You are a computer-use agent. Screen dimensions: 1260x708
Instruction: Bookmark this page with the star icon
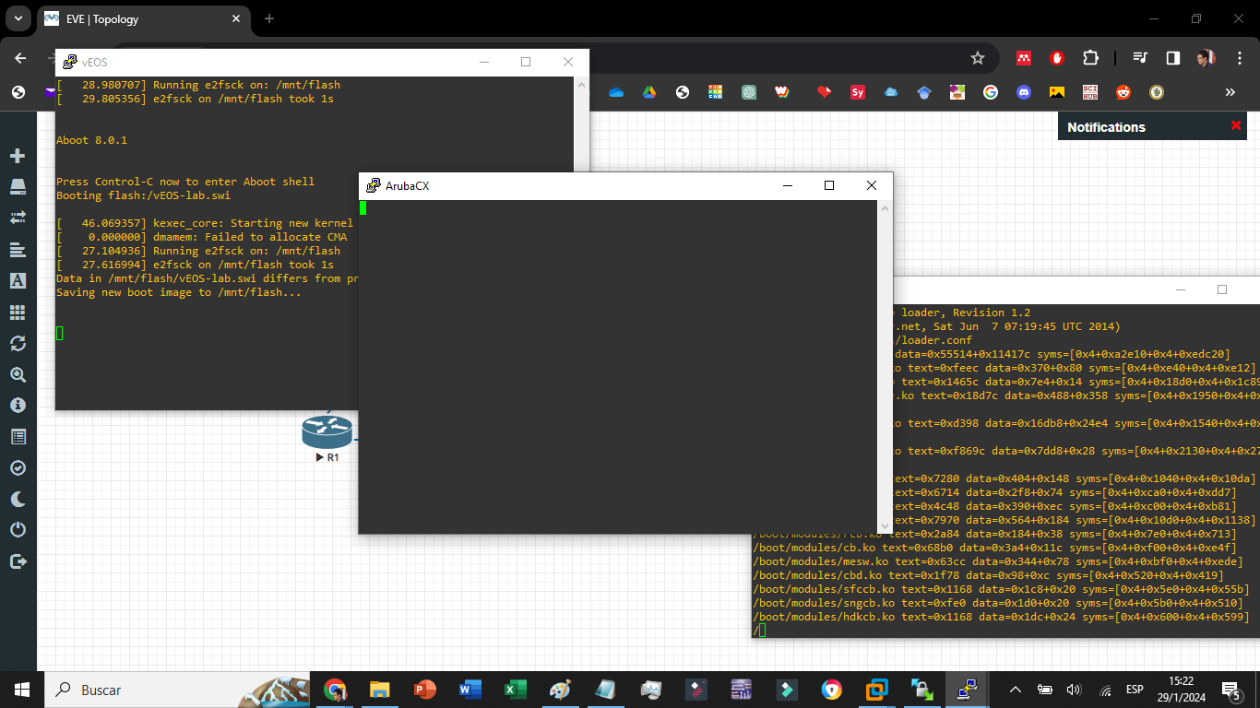point(978,58)
